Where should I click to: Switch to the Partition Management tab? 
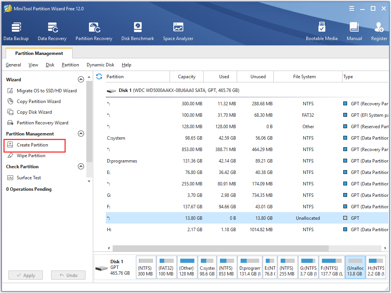39,53
